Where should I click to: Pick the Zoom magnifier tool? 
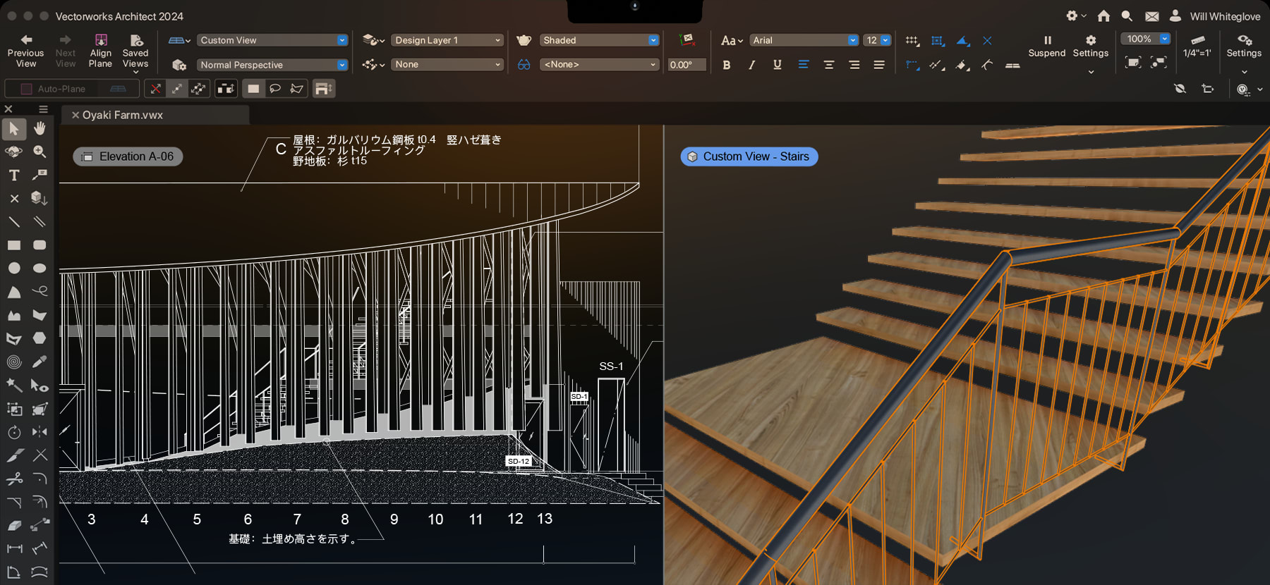coord(40,152)
